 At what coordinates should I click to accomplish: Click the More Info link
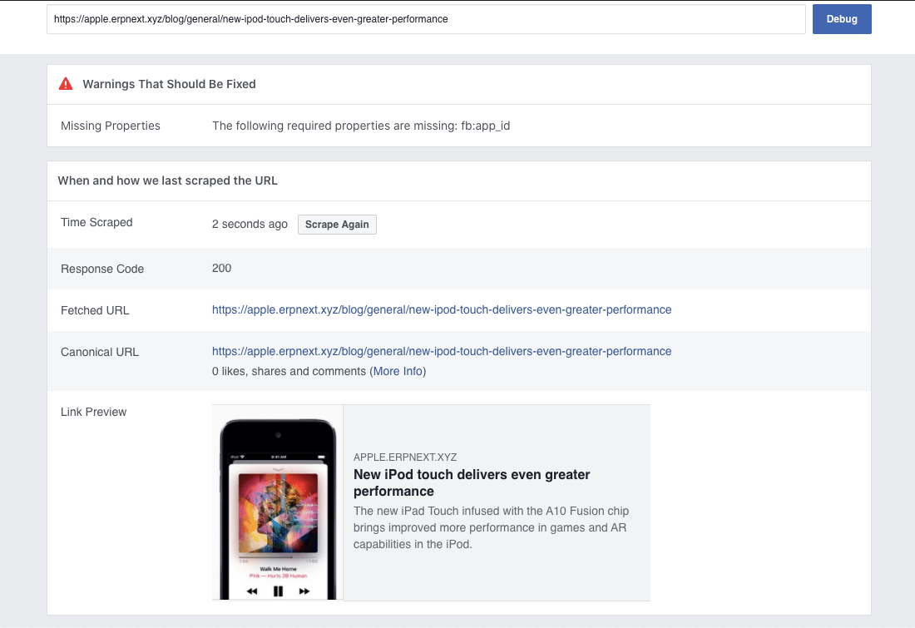(x=398, y=371)
